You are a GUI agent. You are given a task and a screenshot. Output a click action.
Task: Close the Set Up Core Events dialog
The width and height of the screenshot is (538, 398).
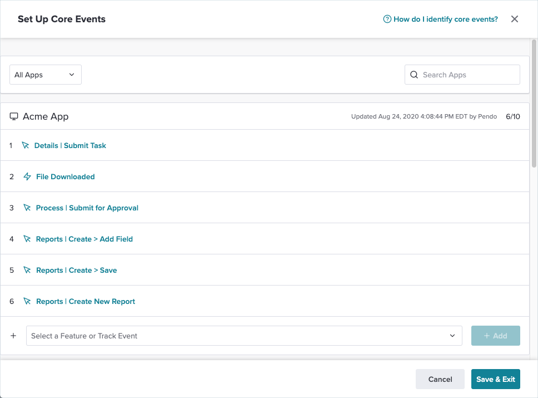(x=515, y=19)
